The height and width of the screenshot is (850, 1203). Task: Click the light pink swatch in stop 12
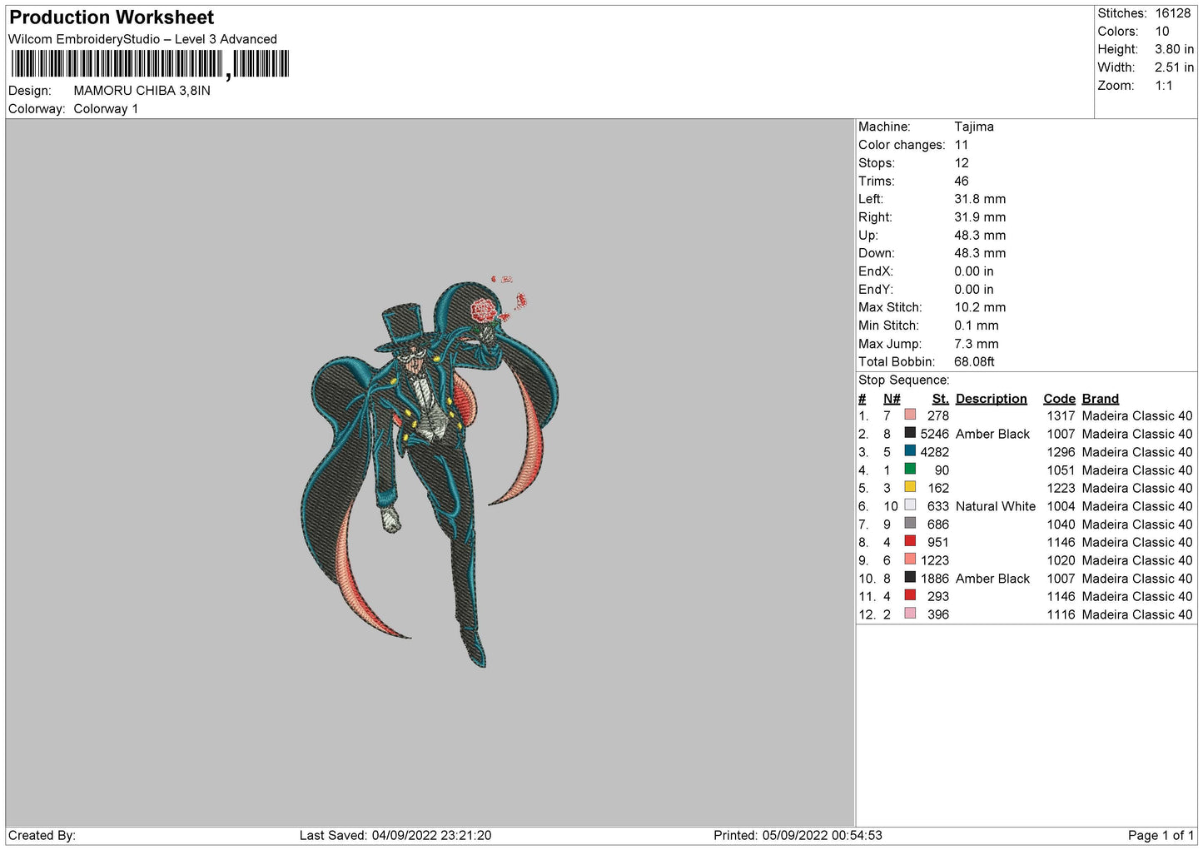[x=910, y=614]
